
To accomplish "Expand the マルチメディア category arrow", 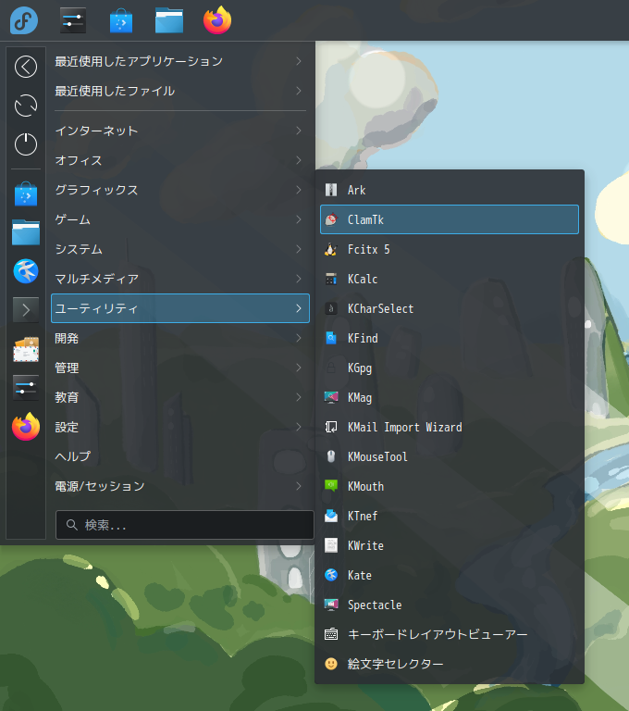I will click(299, 279).
